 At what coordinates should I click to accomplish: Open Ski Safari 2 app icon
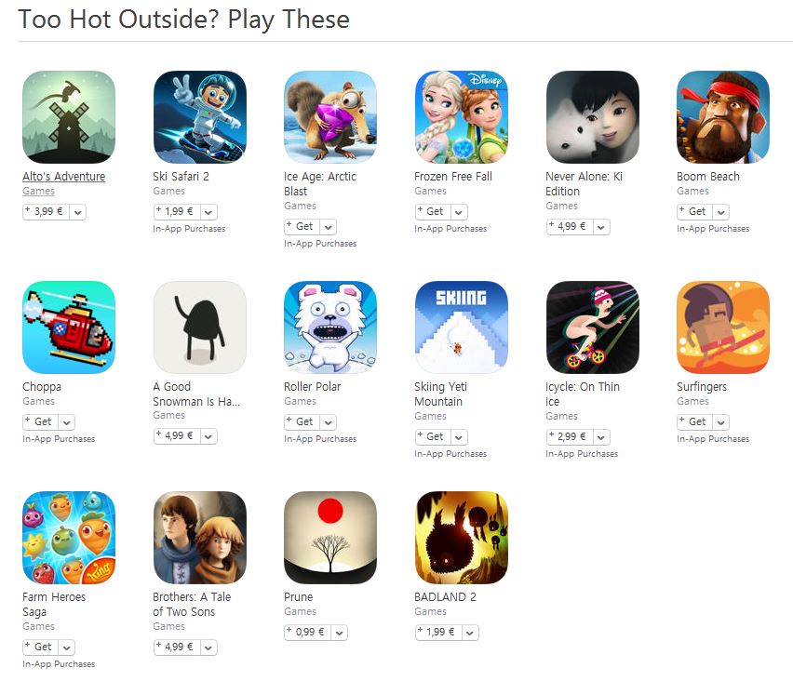click(200, 117)
